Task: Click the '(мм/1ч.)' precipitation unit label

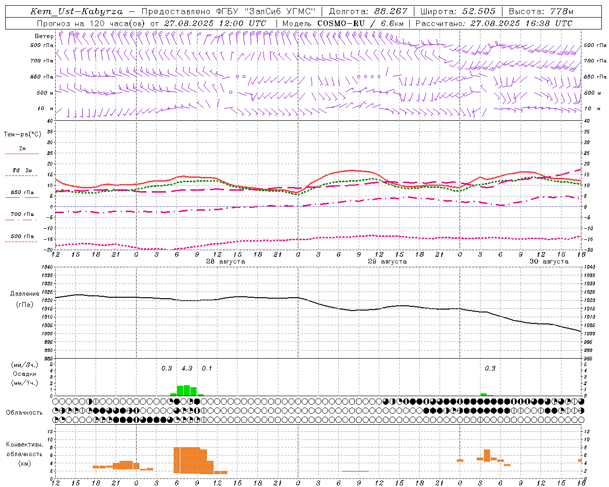Action: (x=25, y=383)
